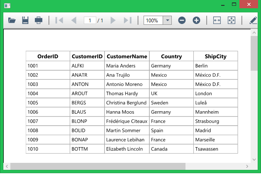
Task: Close the viewer window
Action: point(249,4)
